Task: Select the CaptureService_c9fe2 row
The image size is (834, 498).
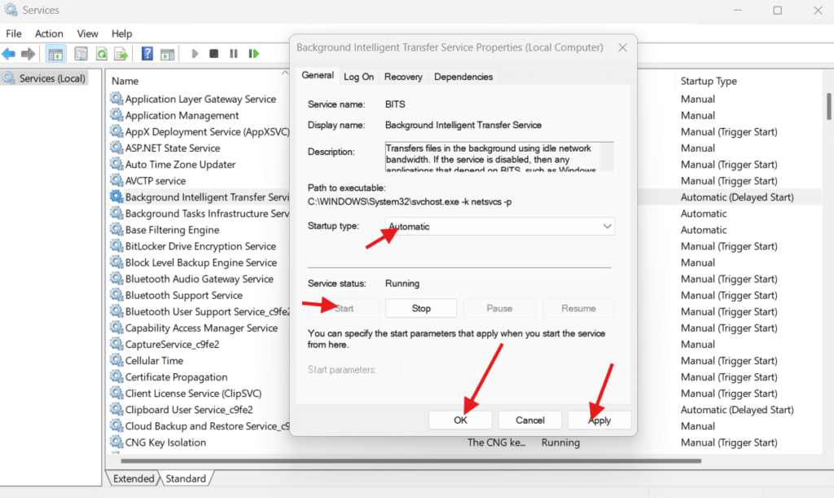Action: 172,344
